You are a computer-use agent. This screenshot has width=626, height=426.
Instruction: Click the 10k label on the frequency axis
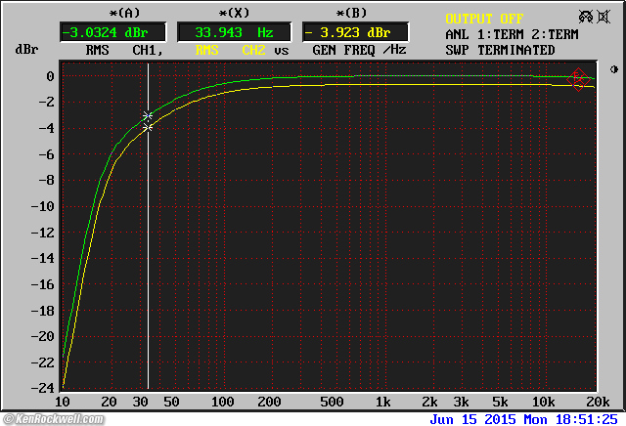[x=544, y=403]
